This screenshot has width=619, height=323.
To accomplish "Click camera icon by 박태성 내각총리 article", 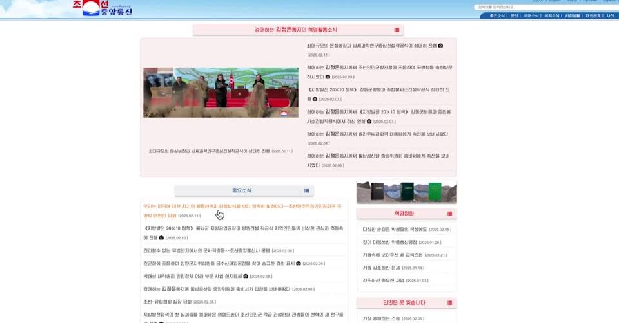I will click(x=246, y=276).
